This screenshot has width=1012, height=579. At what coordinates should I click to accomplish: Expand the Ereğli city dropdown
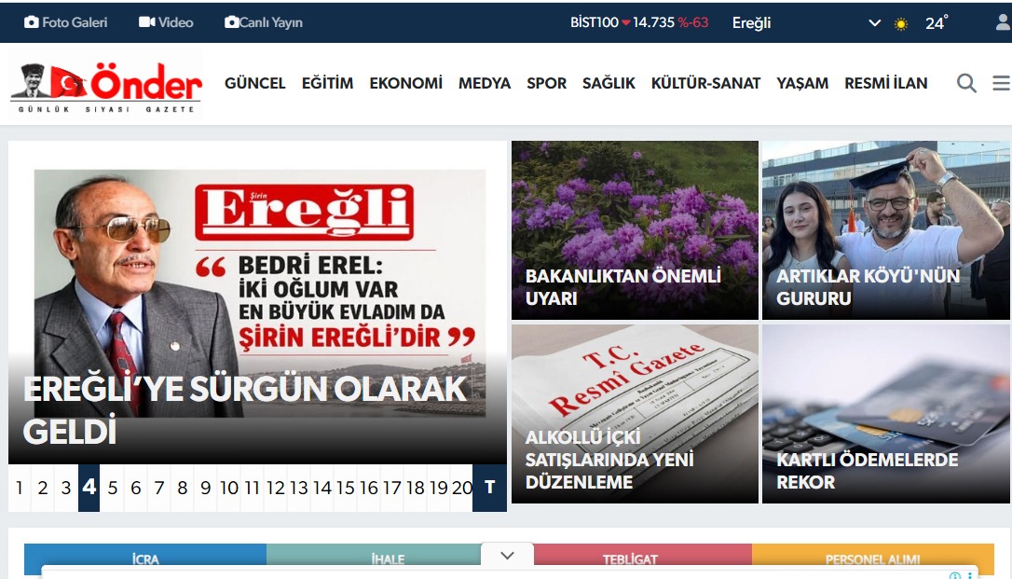coord(806,22)
